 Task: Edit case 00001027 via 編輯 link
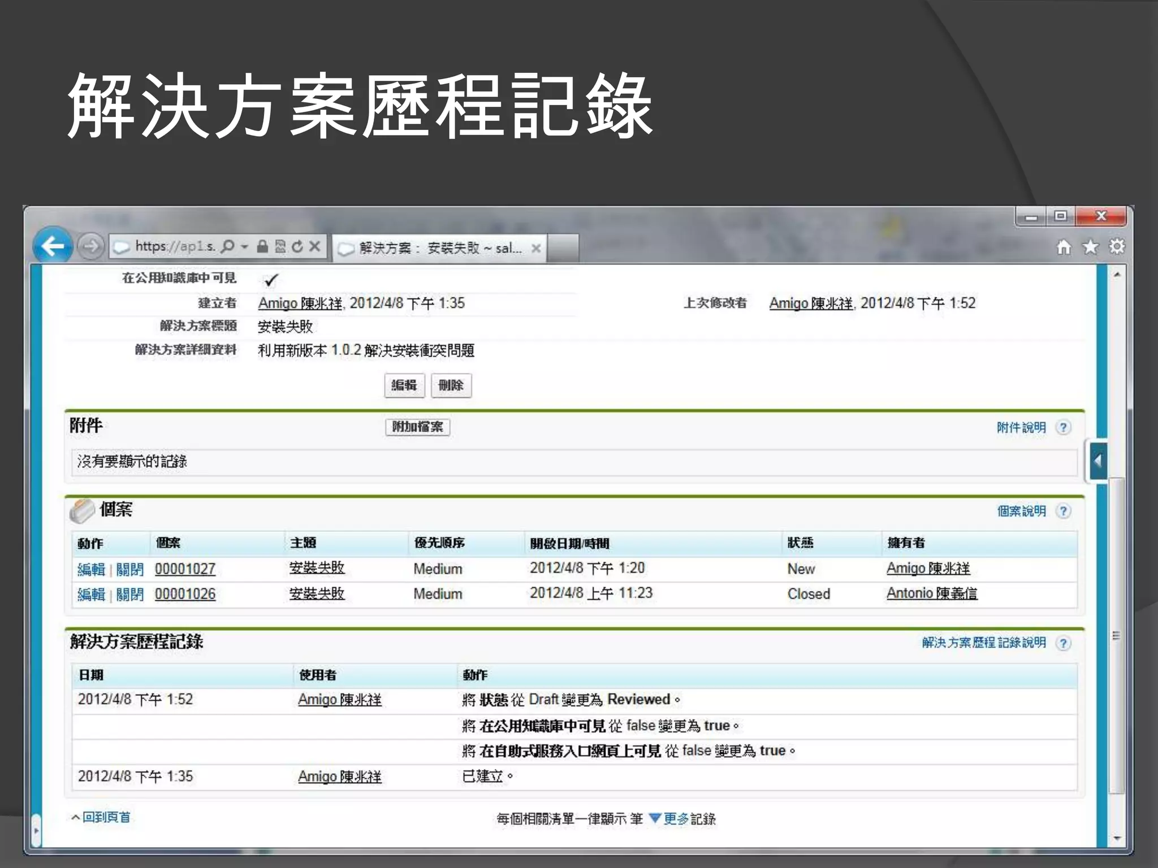click(91, 569)
